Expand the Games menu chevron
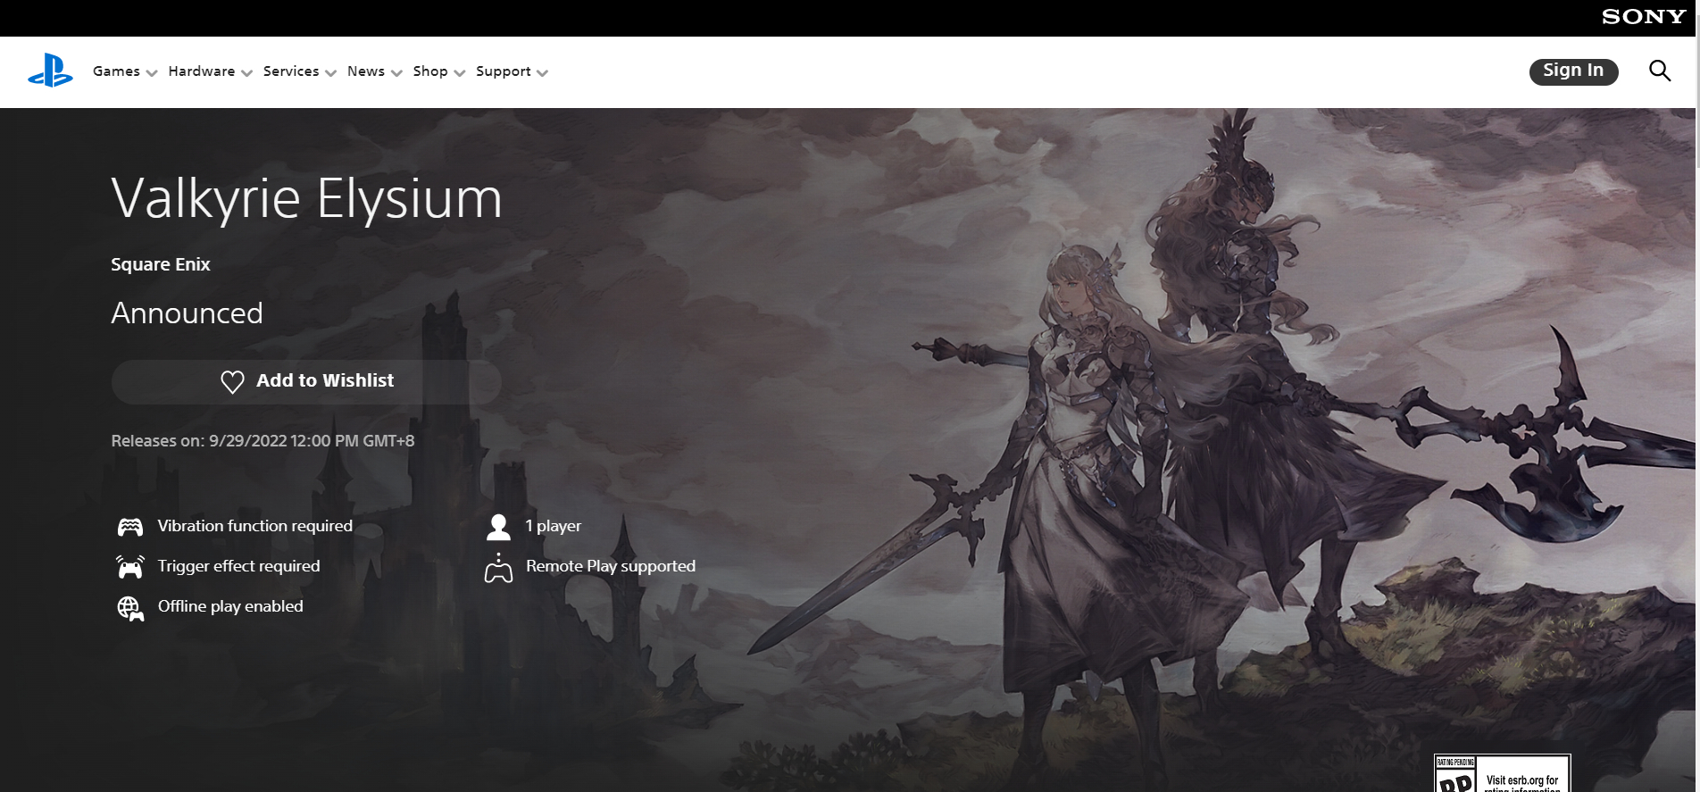The image size is (1700, 792). [151, 73]
